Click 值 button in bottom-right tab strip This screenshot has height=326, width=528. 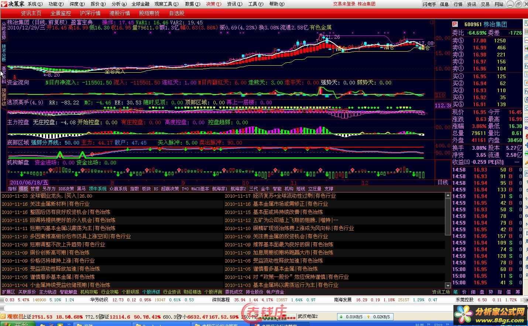[x=509, y=292]
